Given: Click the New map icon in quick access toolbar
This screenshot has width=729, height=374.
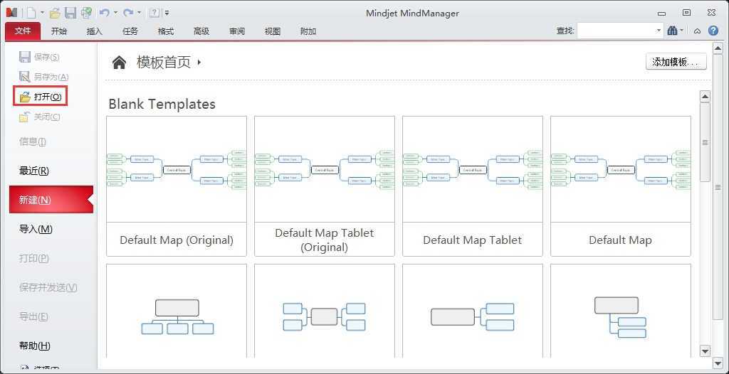Looking at the screenshot, I should 31,13.
